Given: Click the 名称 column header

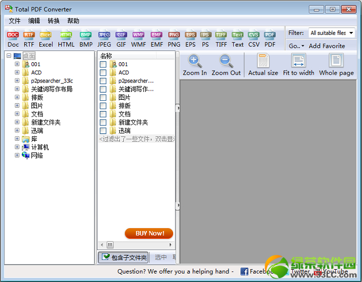Looking at the screenshot, I should point(127,56).
